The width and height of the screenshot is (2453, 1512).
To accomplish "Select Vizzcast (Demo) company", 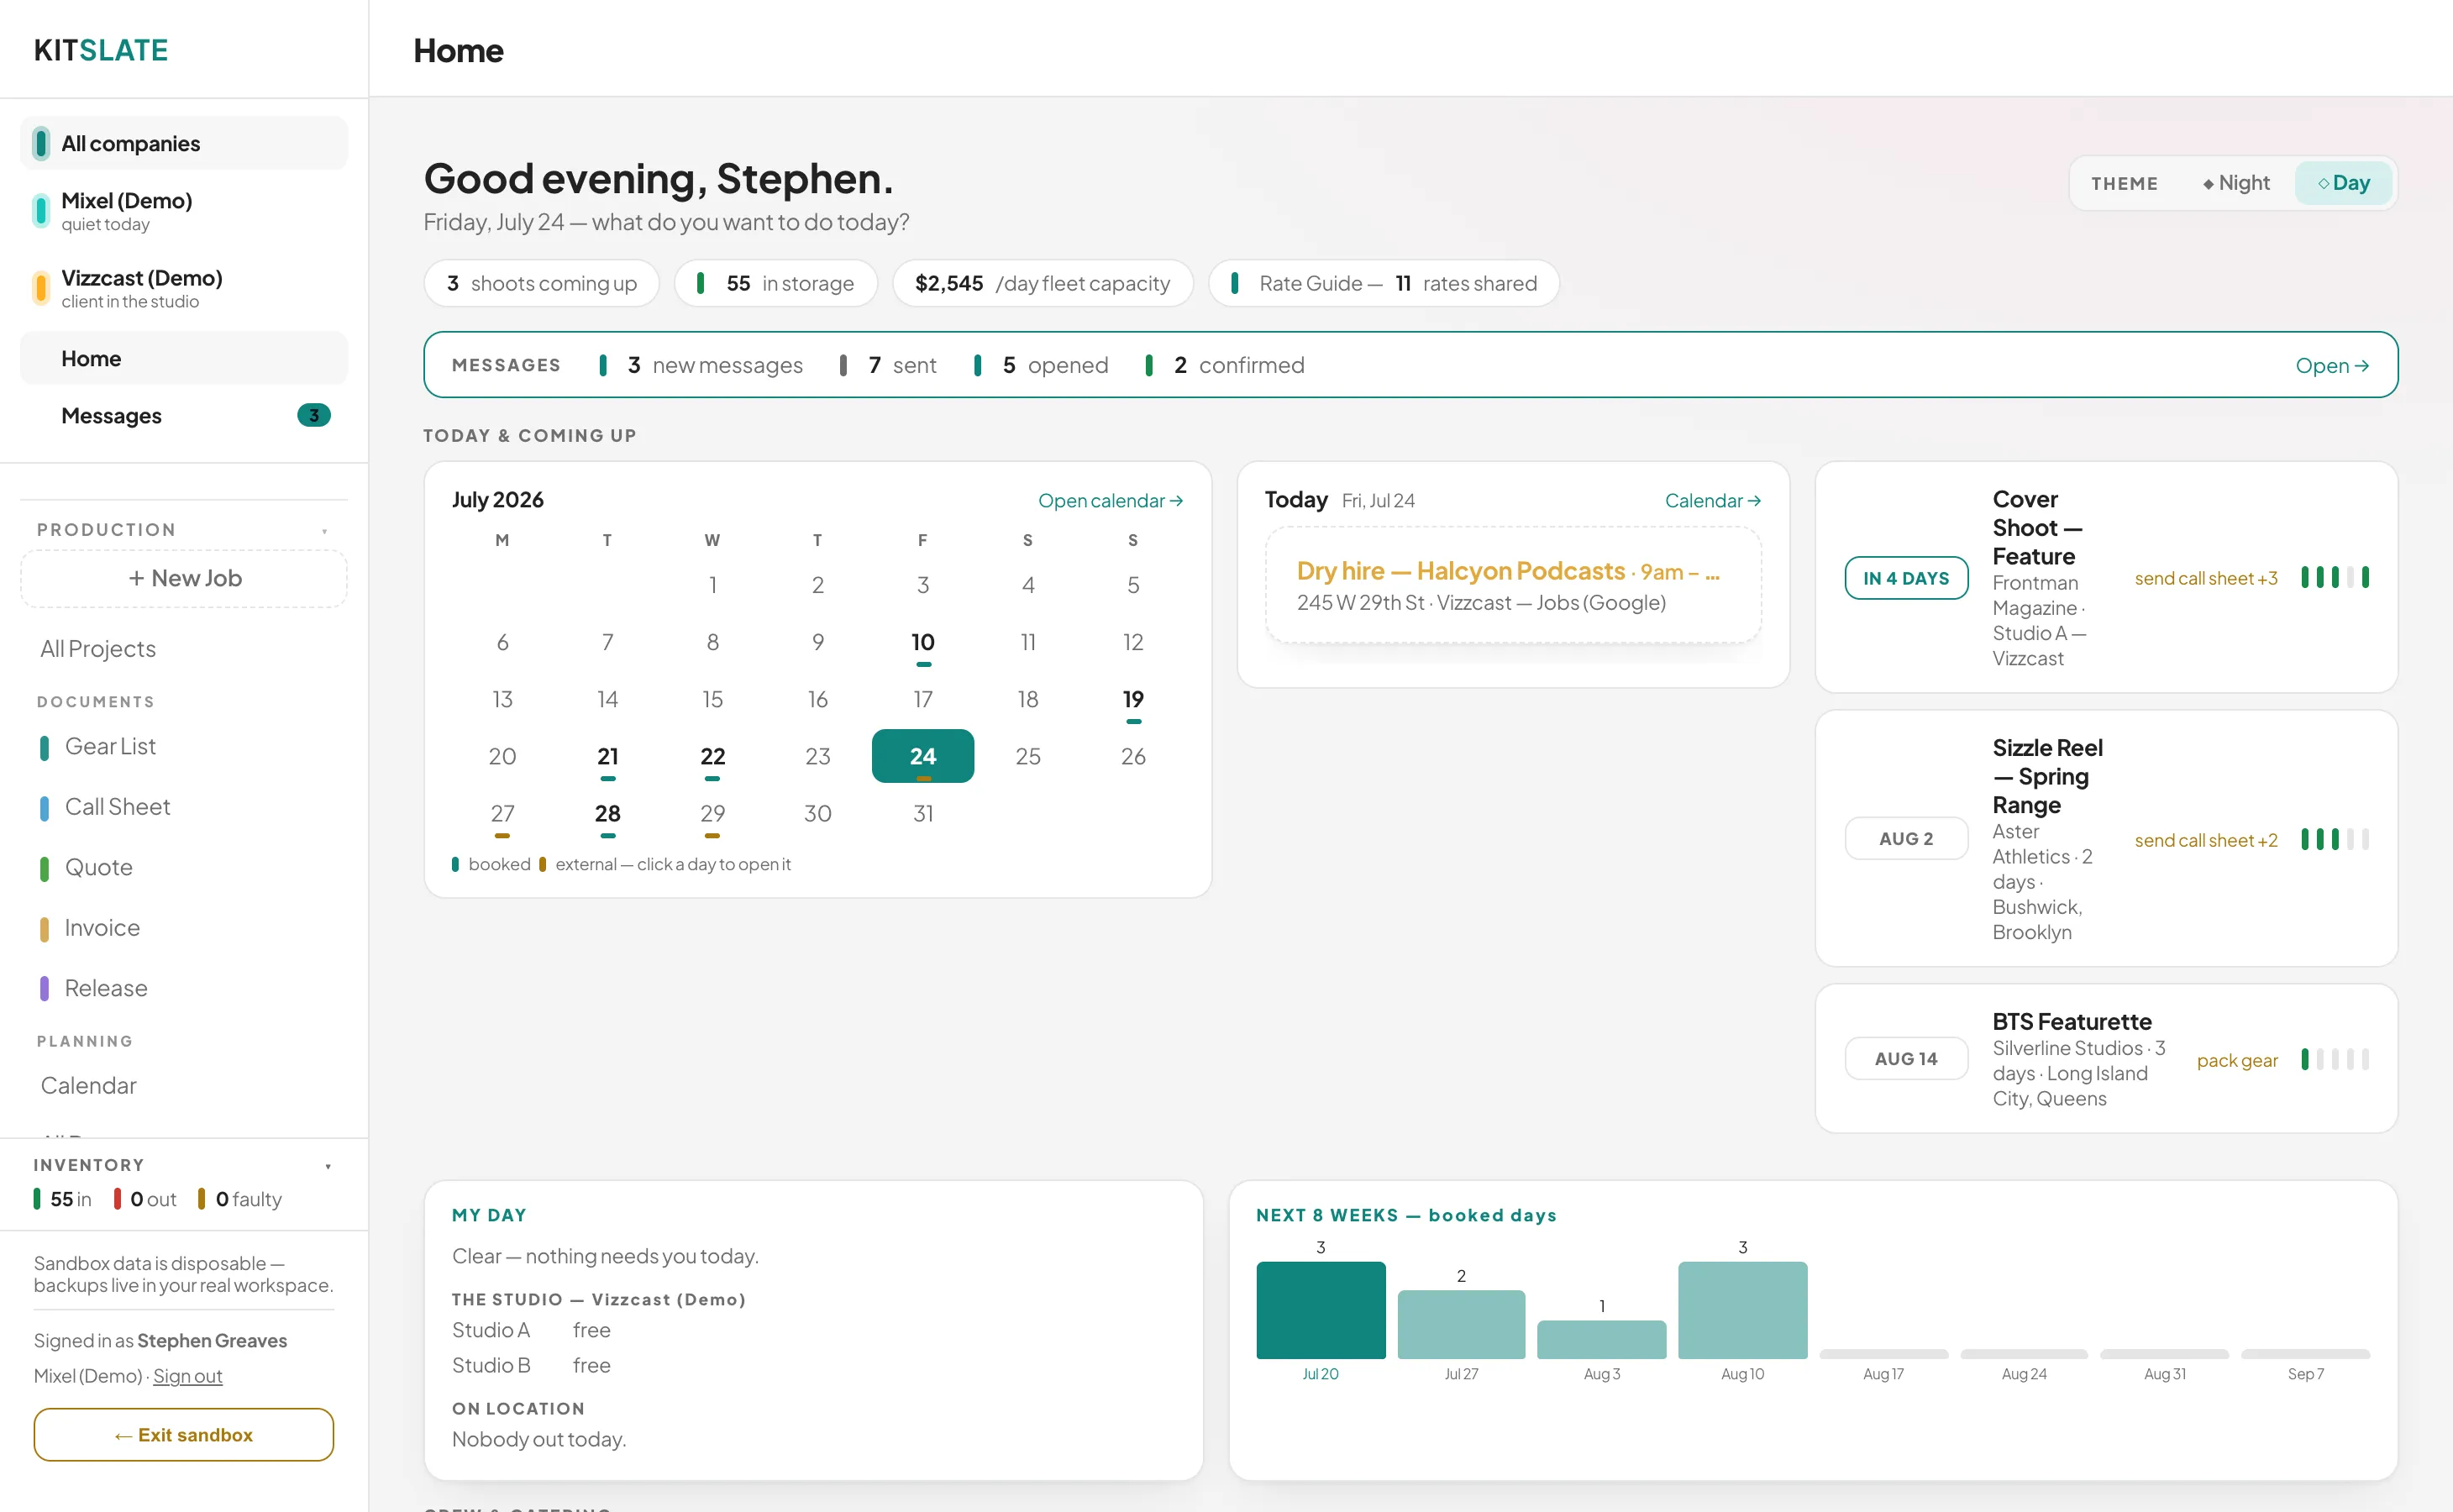I will point(184,288).
